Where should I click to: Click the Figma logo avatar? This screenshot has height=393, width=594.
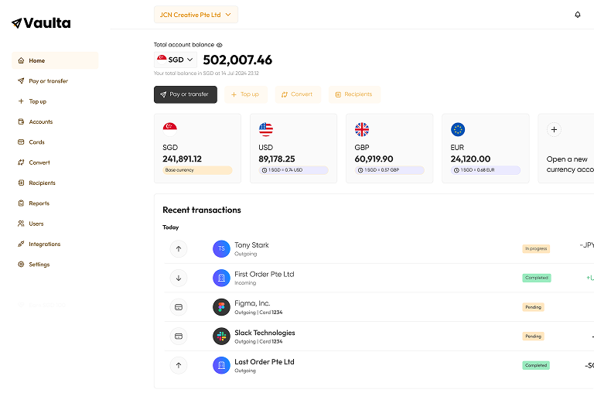pos(222,307)
